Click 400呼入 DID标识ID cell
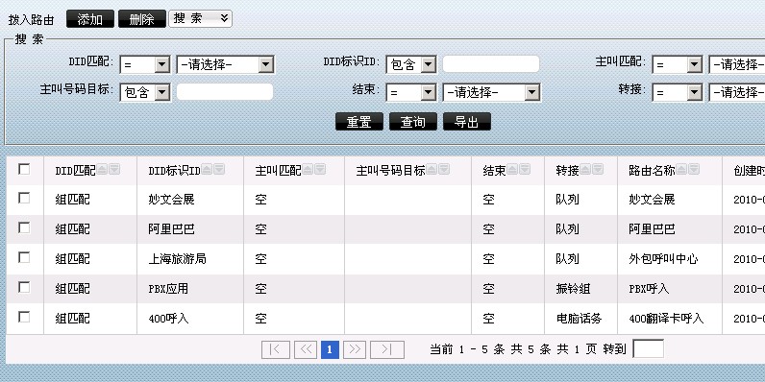 [168, 319]
